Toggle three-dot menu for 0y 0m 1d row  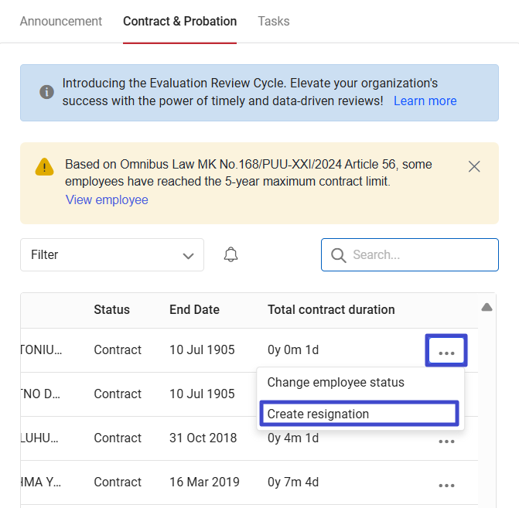[x=446, y=351]
